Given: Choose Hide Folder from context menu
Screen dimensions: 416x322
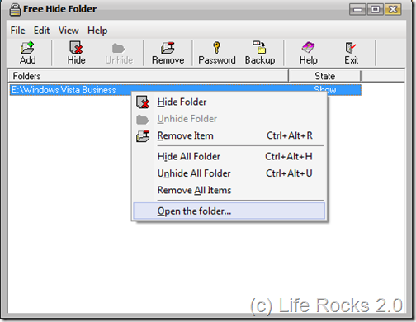Looking at the screenshot, I should tap(229, 102).
